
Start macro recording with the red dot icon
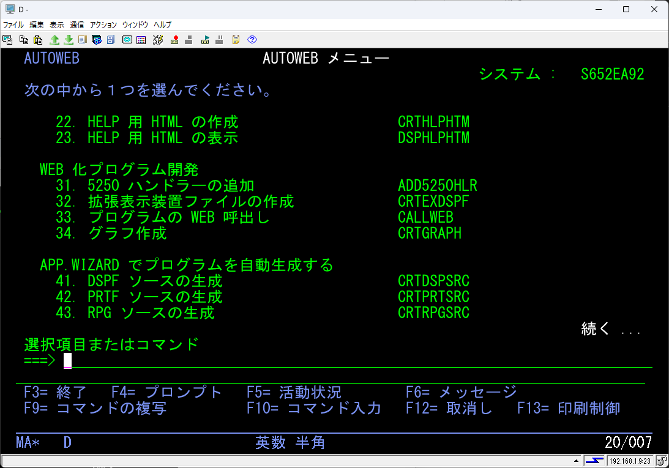tap(175, 40)
